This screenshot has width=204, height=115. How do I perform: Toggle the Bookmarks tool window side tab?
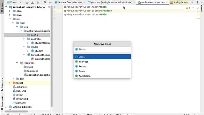(2, 103)
